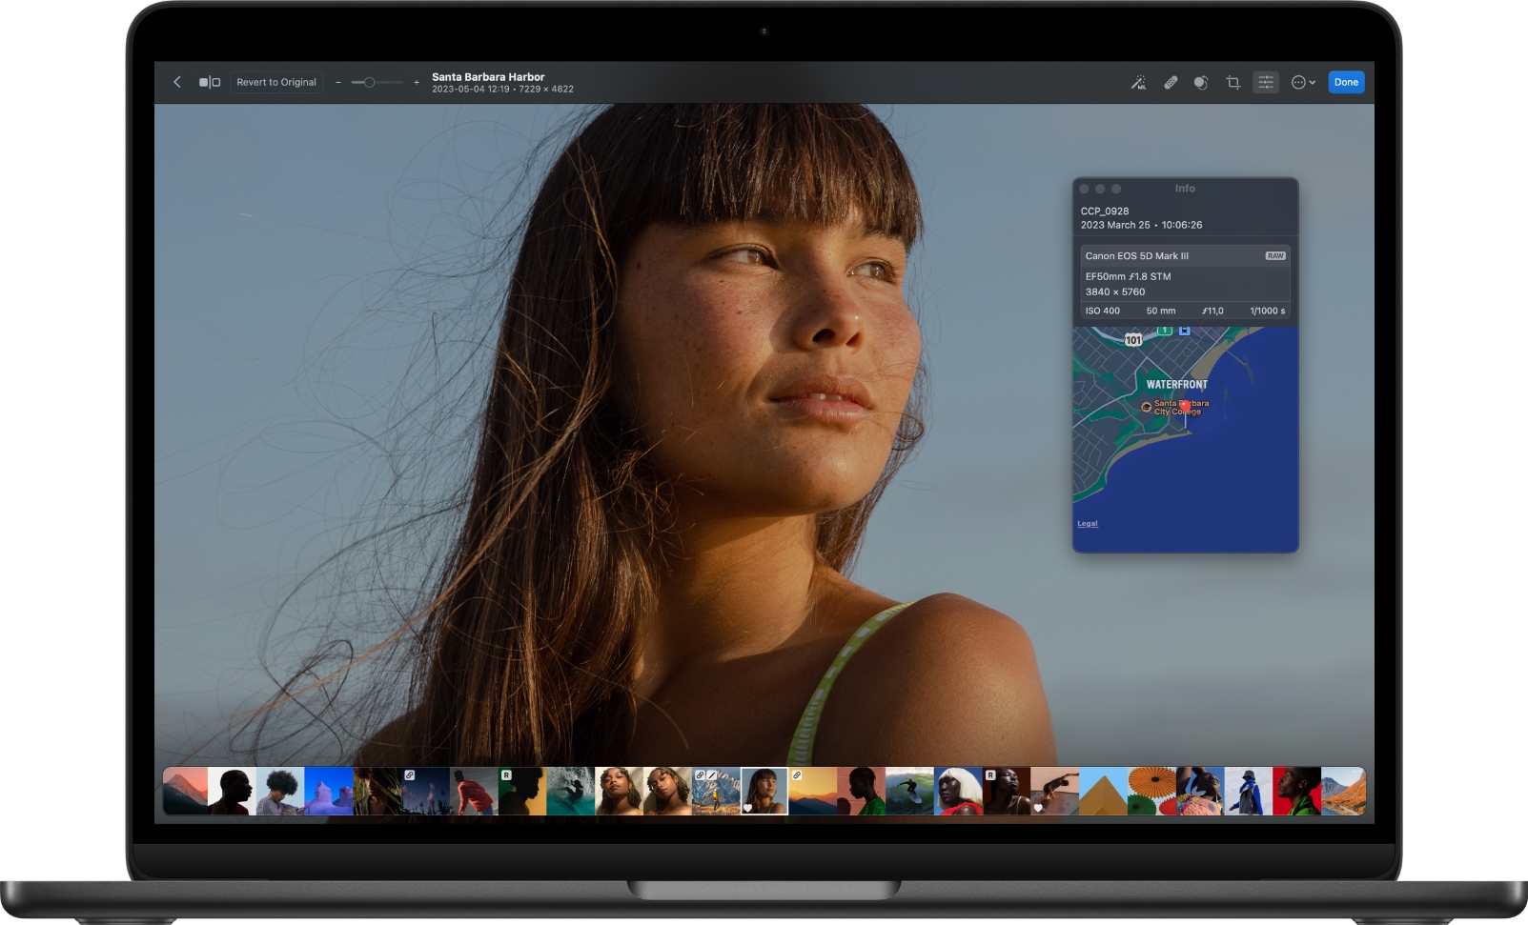Select the Auto Enhance magic wand tool
The image size is (1528, 925).
point(1138,82)
